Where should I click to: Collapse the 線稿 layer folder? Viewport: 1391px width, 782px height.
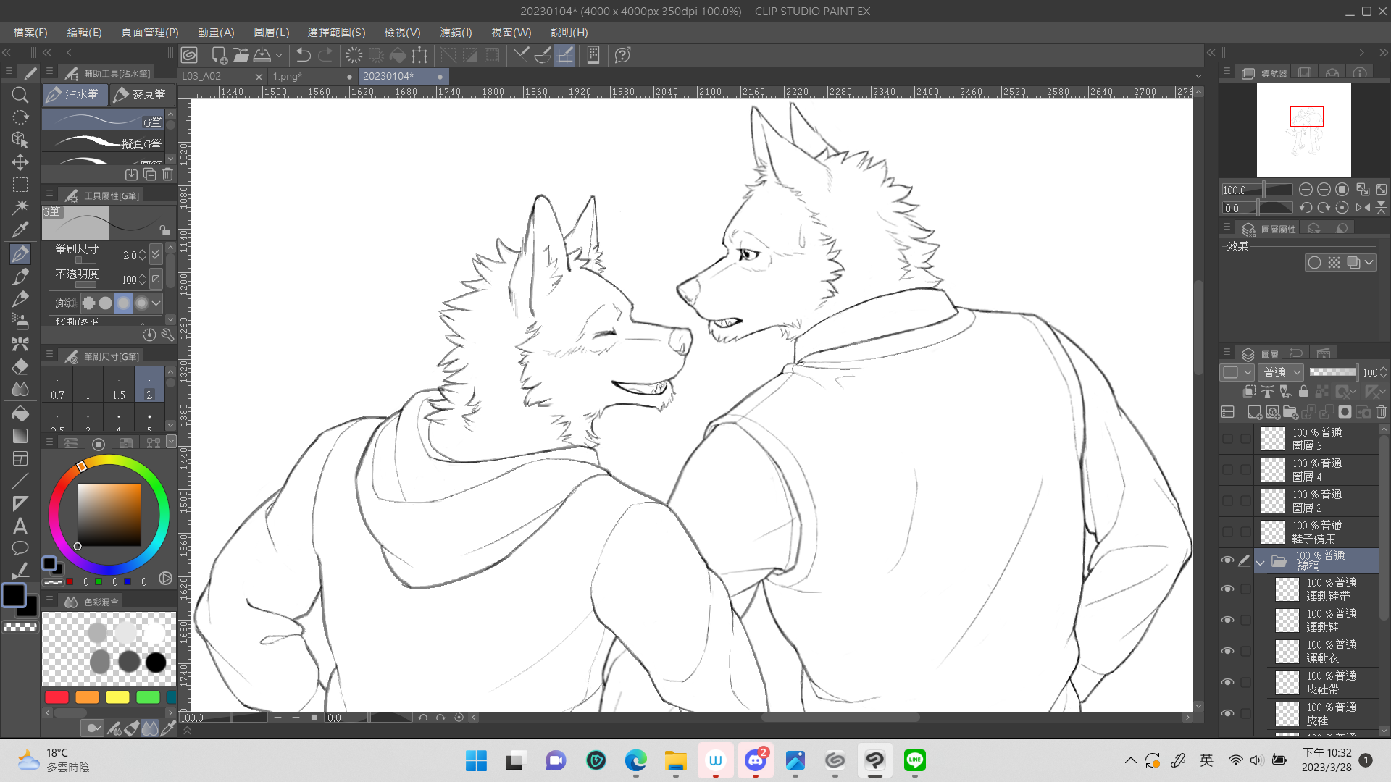click(1261, 562)
